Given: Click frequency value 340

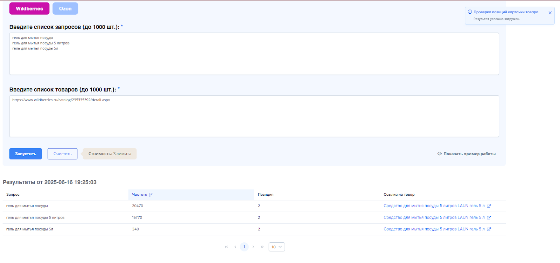Looking at the screenshot, I should point(135,229).
